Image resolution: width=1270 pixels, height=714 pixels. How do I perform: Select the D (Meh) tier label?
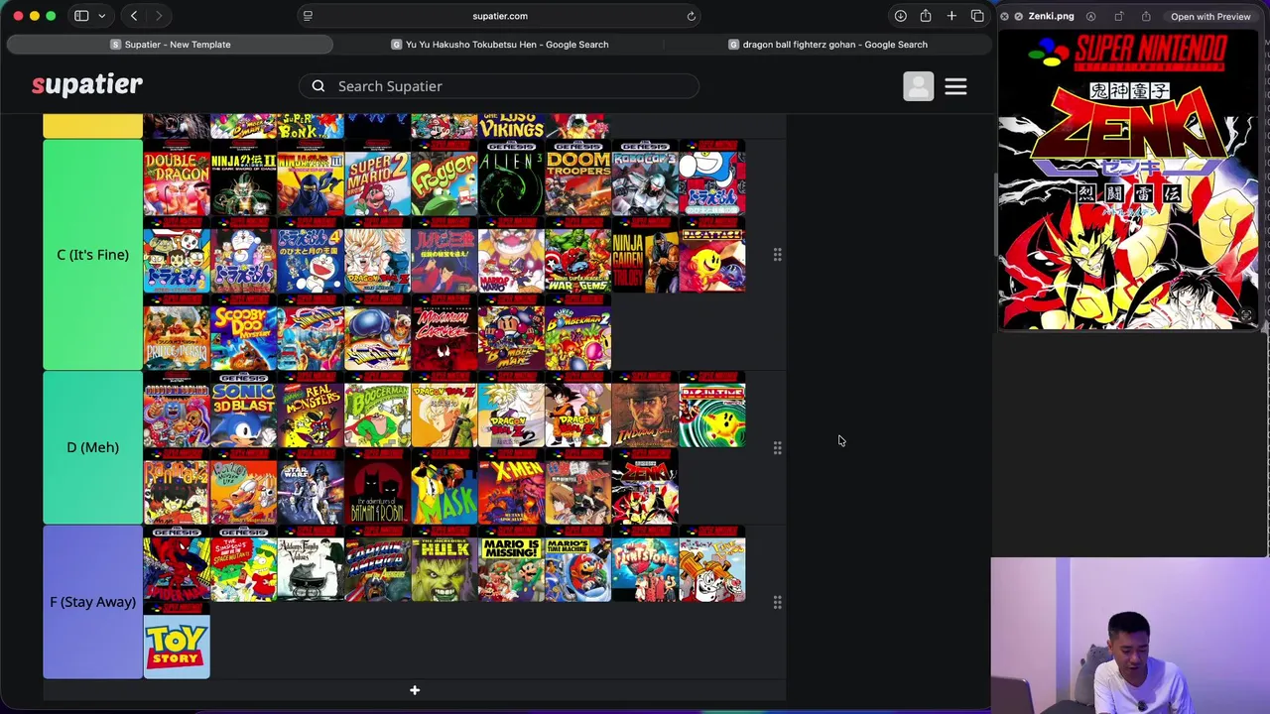click(92, 447)
